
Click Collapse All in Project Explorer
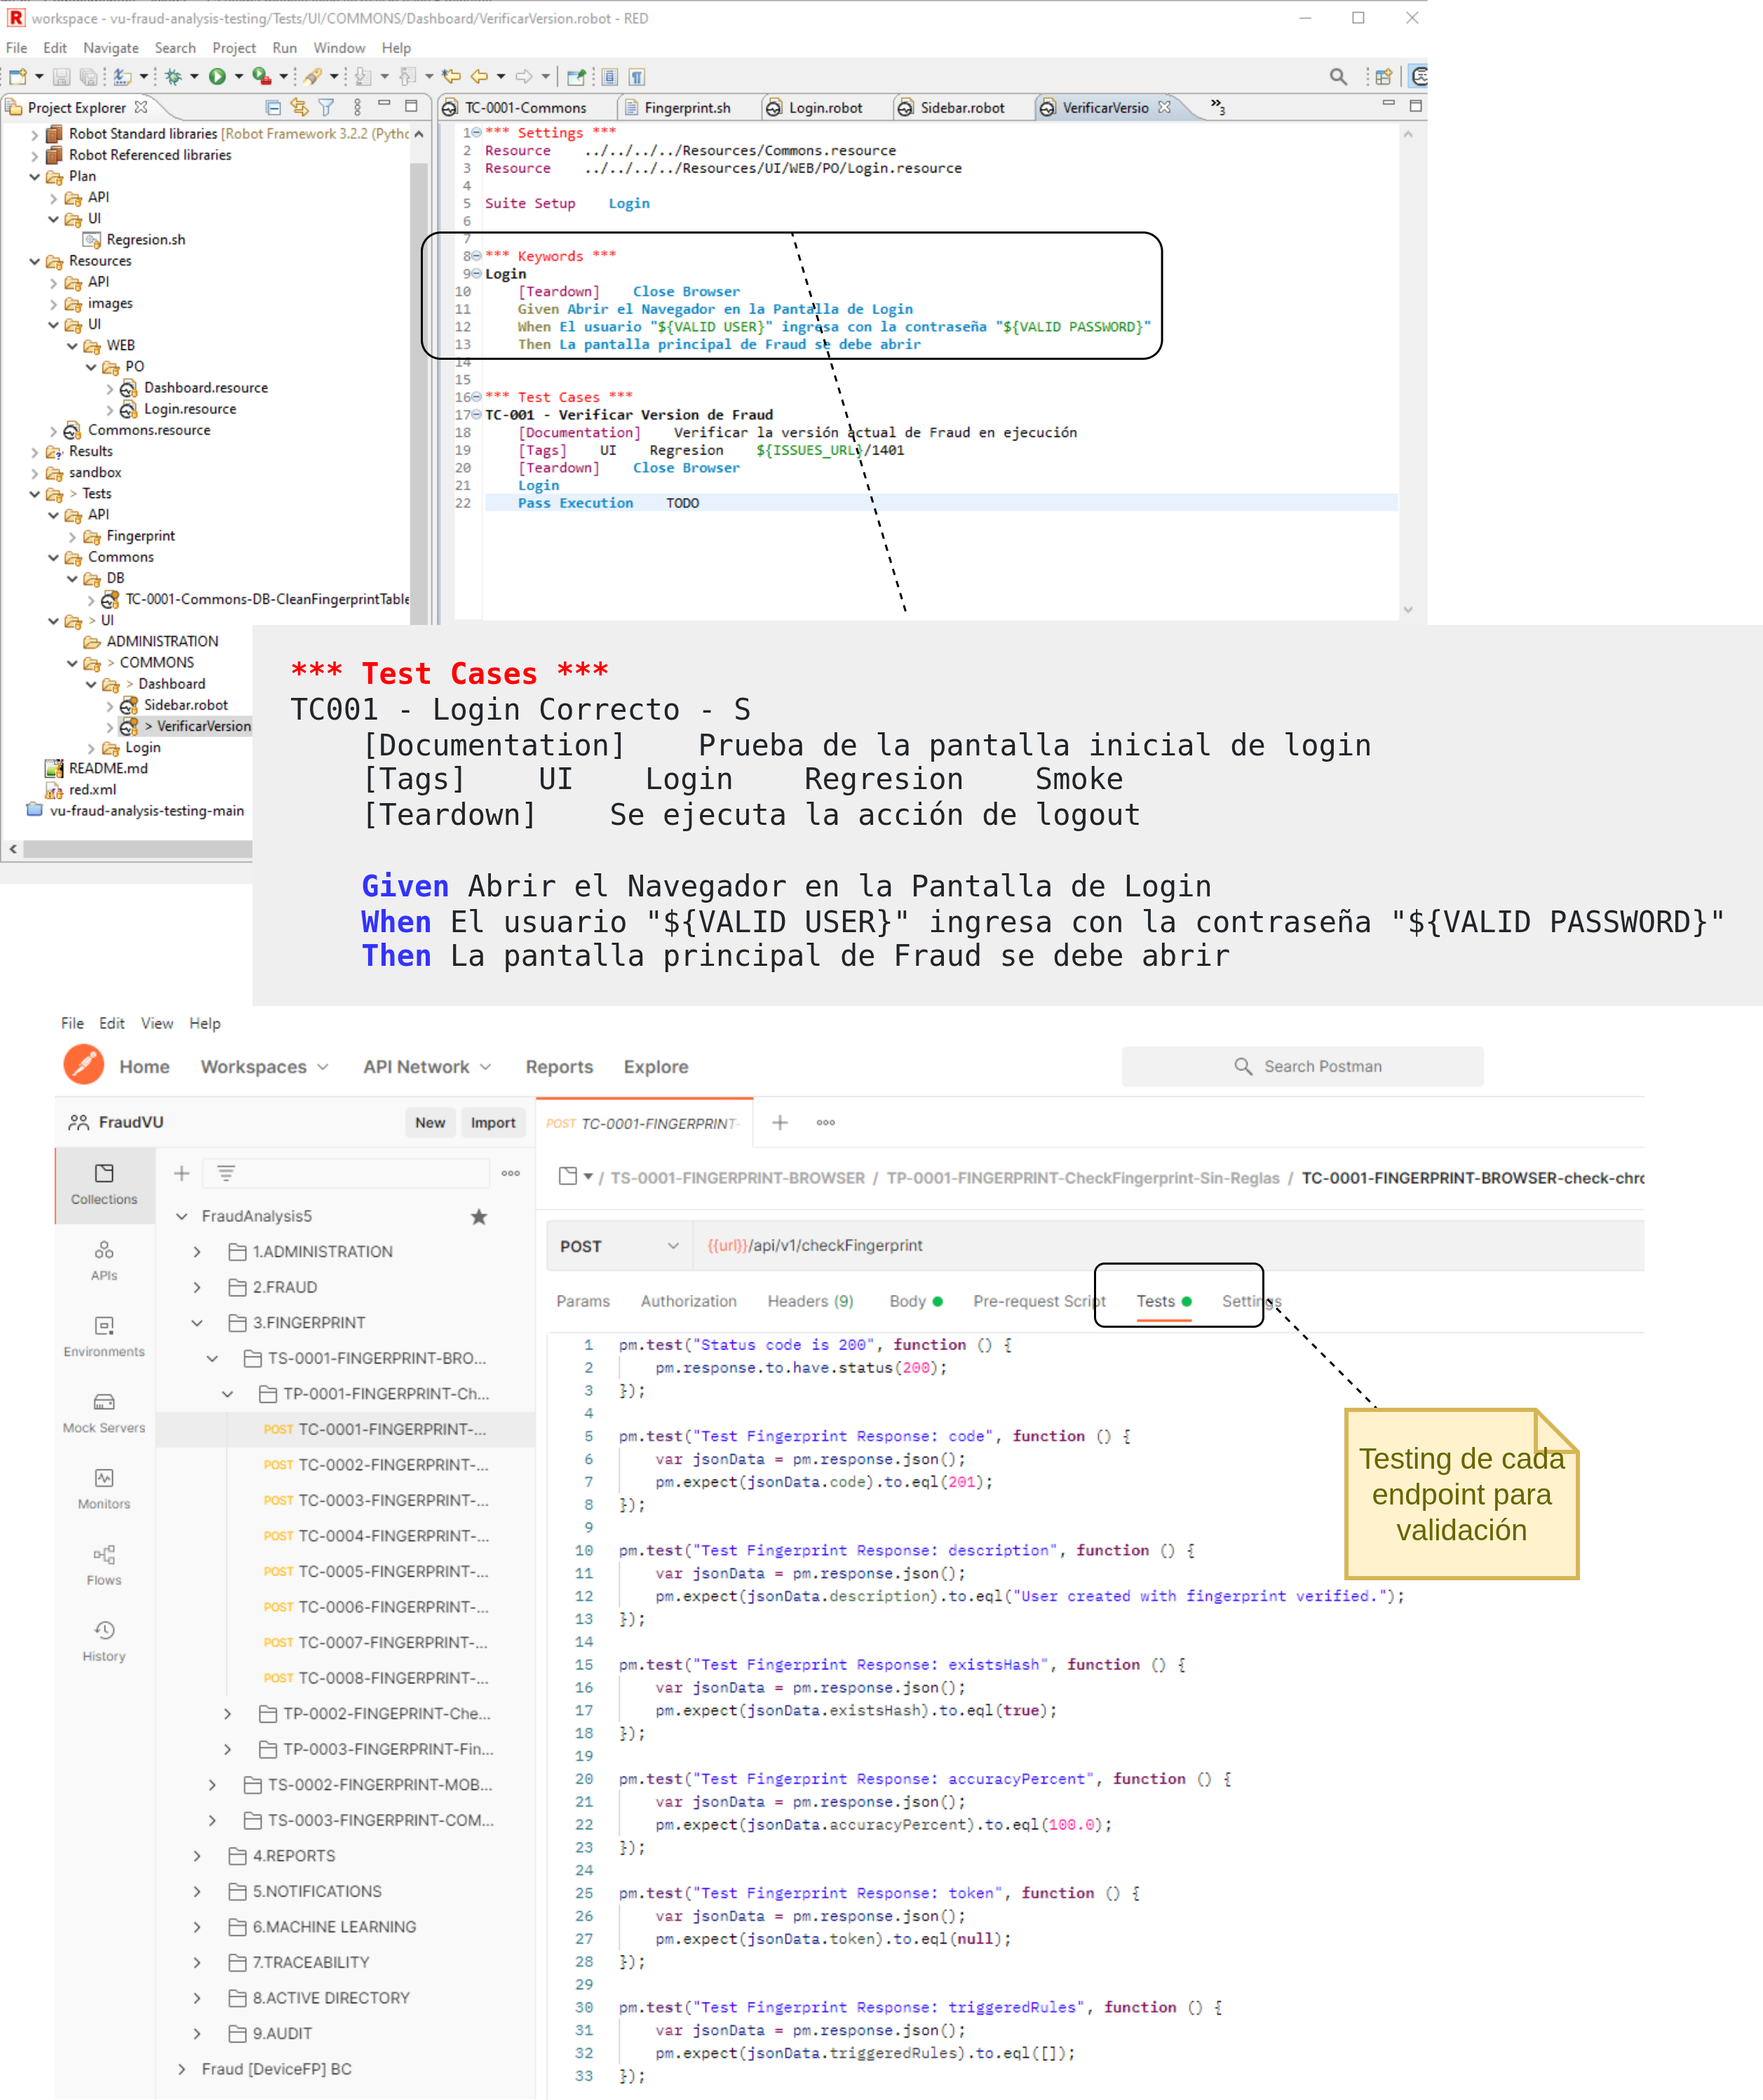coord(273,107)
